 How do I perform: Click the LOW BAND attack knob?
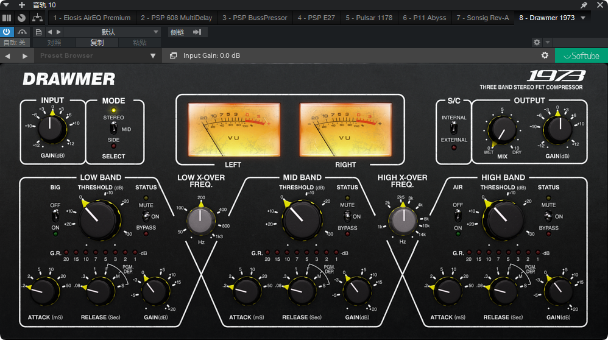pos(44,291)
